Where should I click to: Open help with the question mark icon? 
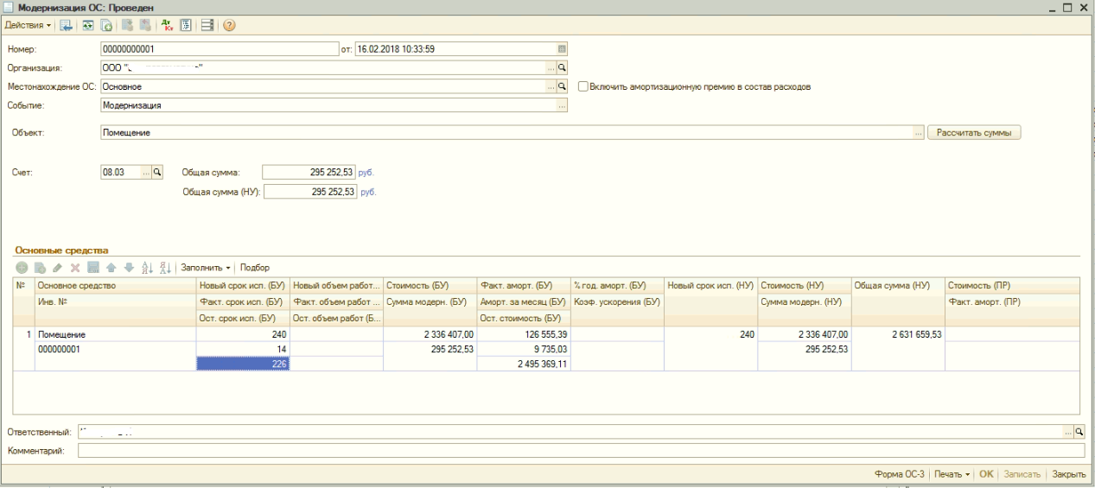231,23
